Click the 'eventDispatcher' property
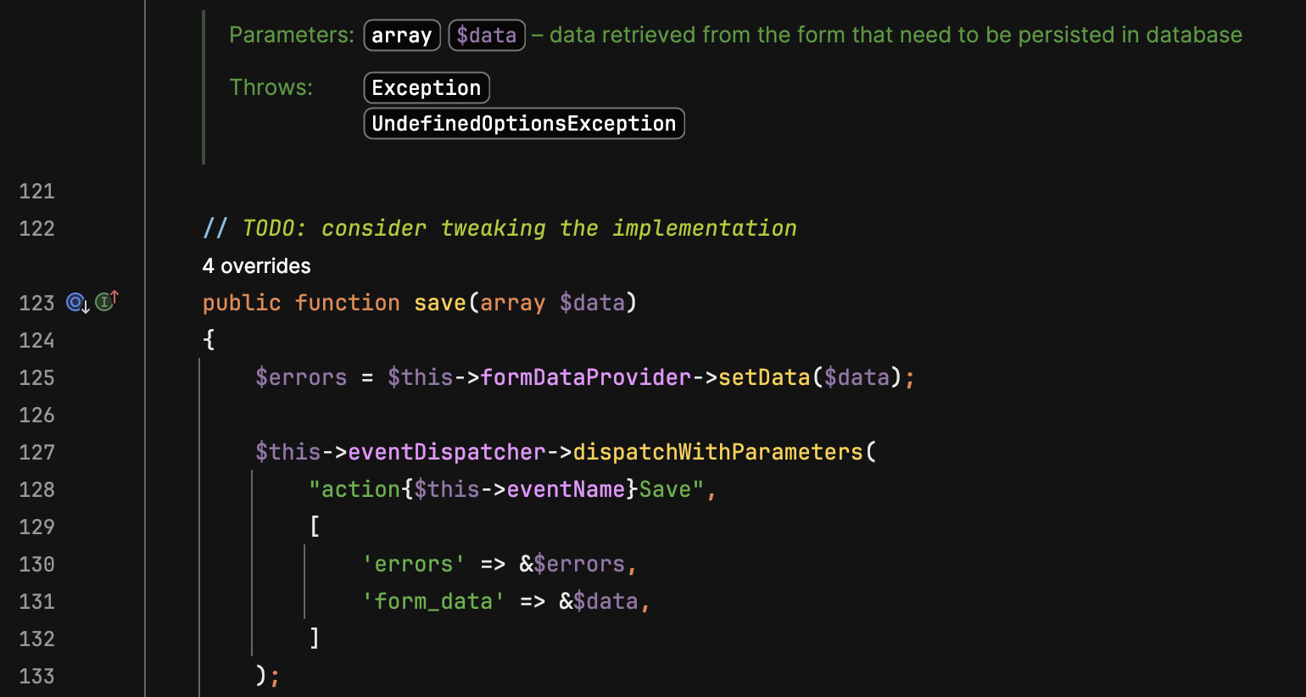1306x697 pixels. click(x=447, y=453)
